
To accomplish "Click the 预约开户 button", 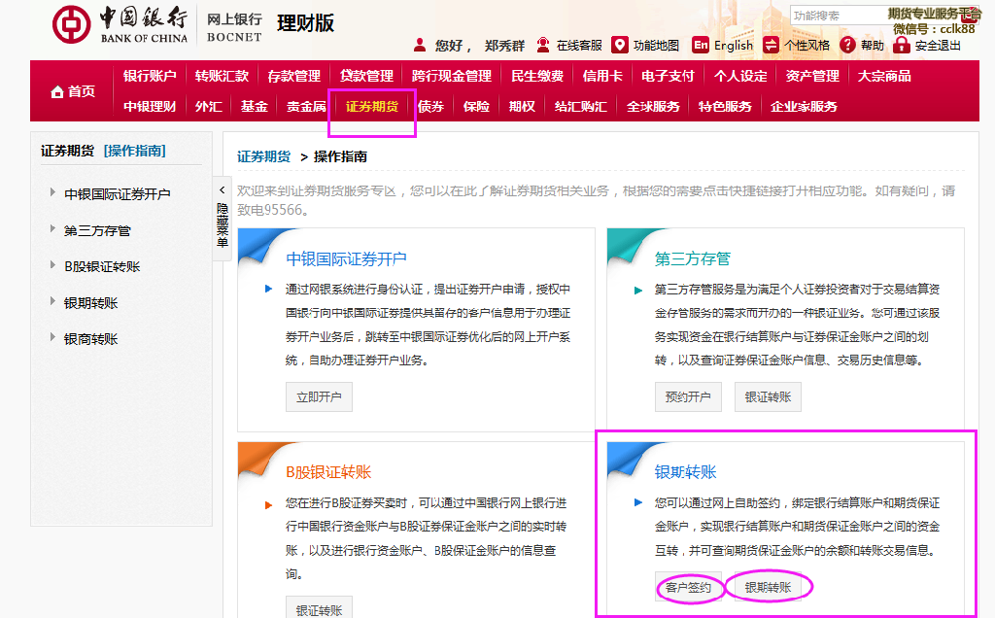I will click(x=688, y=397).
